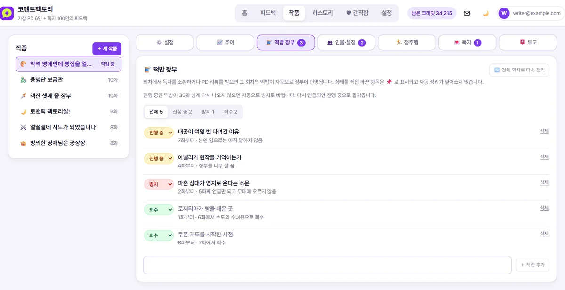
Task: Select 작품 in top navigation
Action: click(294, 13)
